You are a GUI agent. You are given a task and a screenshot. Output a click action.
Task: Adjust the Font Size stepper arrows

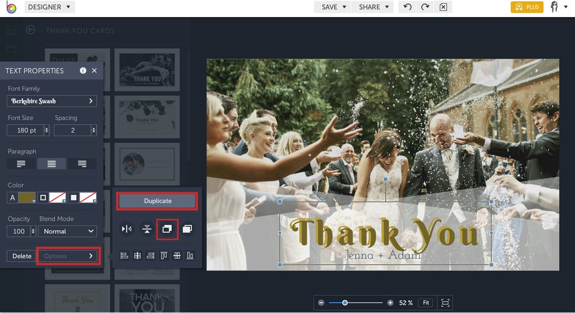pos(46,130)
